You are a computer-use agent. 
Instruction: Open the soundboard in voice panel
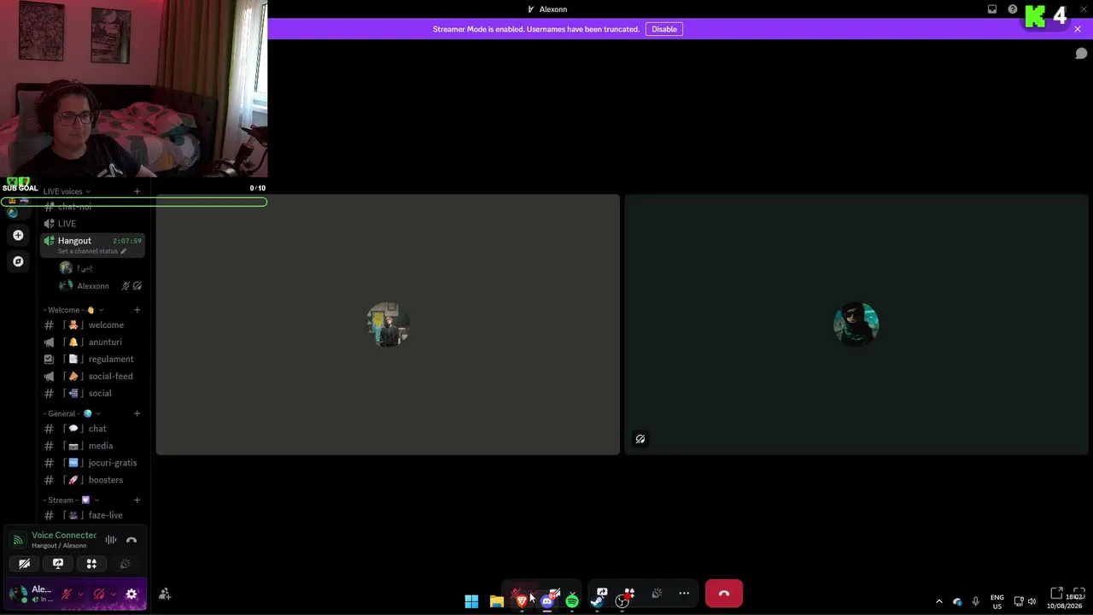(x=125, y=564)
